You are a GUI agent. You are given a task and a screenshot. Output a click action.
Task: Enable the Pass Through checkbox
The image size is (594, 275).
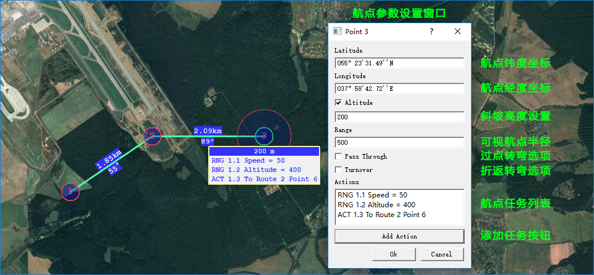coord(339,156)
